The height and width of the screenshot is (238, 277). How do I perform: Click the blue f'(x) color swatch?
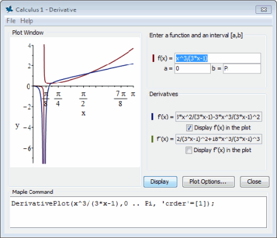pyautogui.click(x=152, y=117)
